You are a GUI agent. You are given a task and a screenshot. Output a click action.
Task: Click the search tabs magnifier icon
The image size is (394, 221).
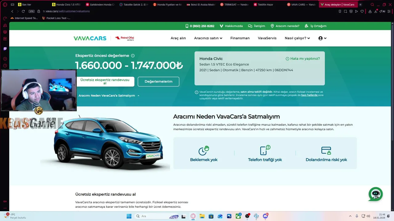(372, 5)
